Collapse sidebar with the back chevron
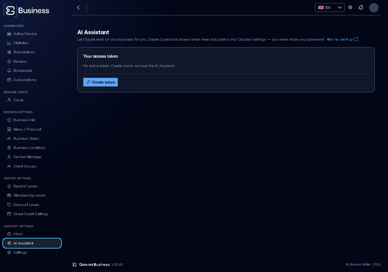Image resolution: width=388 pixels, height=272 pixels. pos(78,8)
